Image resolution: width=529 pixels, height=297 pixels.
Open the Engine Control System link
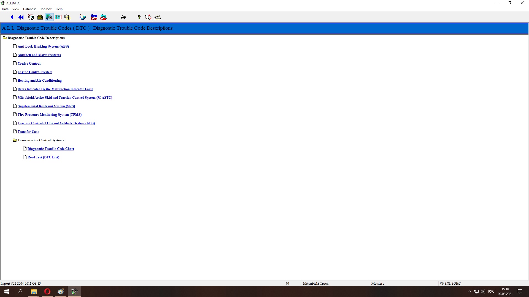pyautogui.click(x=35, y=72)
